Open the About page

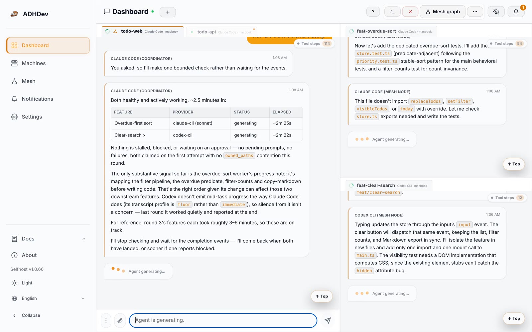pyautogui.click(x=48, y=255)
